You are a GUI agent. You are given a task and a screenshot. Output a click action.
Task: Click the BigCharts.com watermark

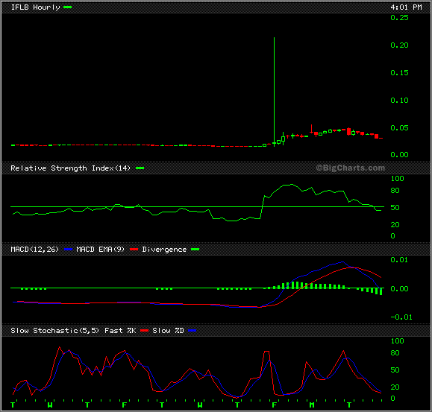tap(350, 168)
